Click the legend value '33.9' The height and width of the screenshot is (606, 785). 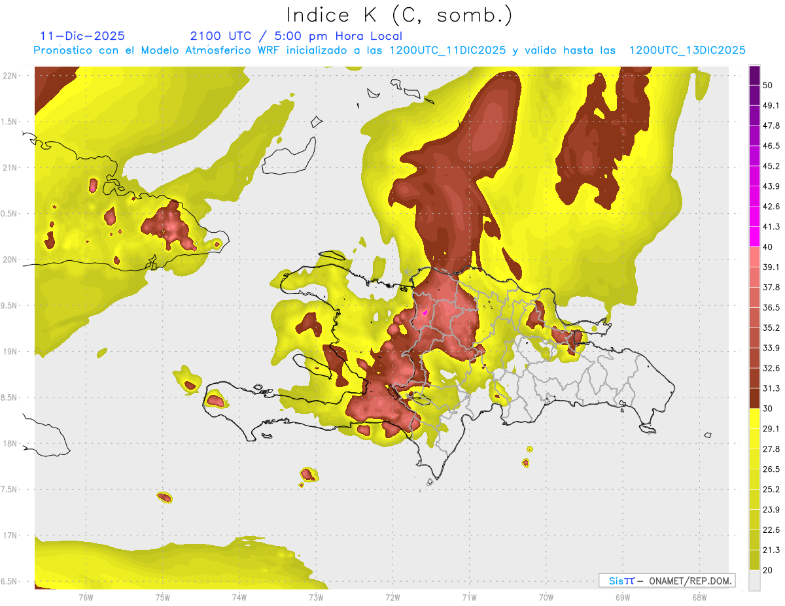point(771,348)
